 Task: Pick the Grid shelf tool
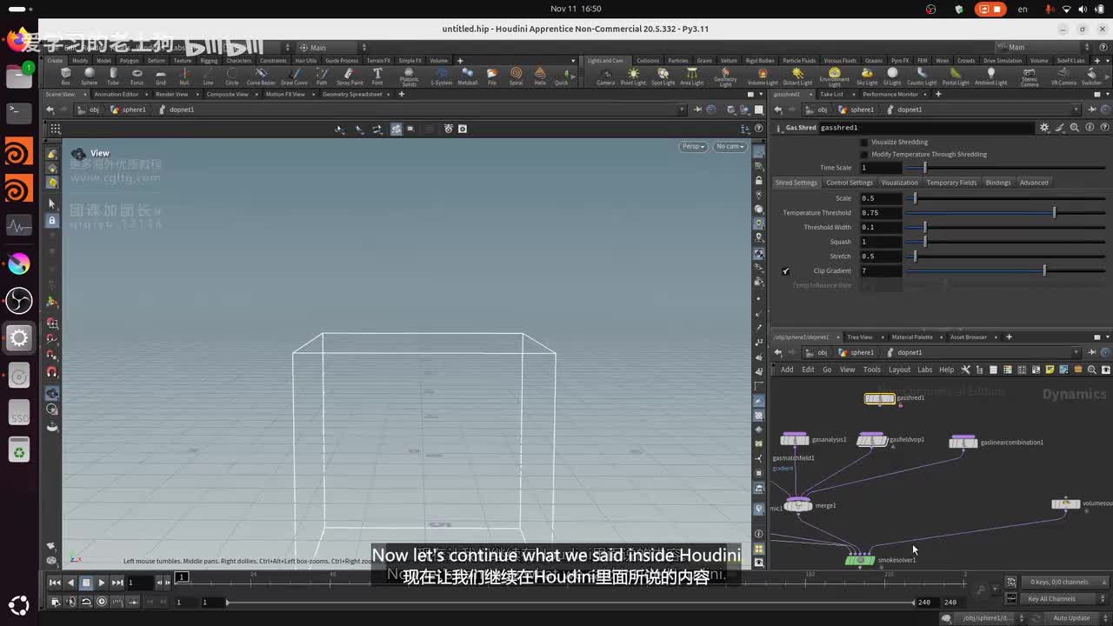(160, 77)
